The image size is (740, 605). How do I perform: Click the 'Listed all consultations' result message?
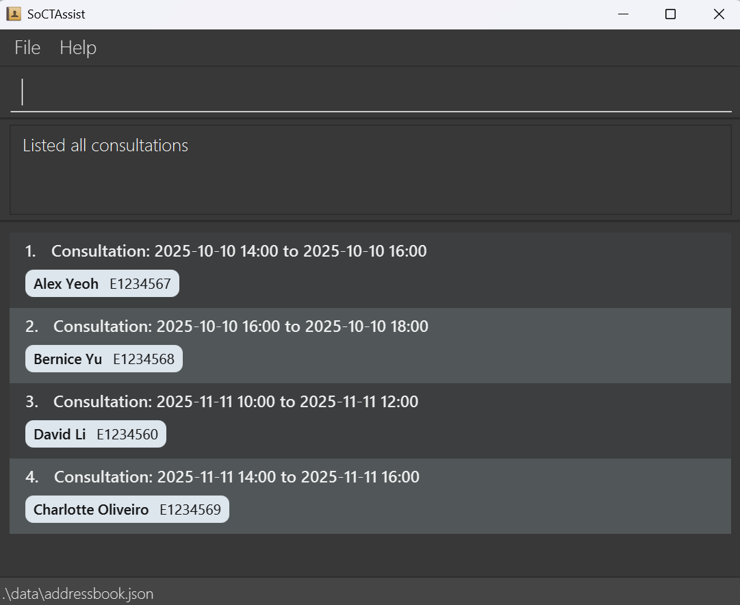coord(105,146)
